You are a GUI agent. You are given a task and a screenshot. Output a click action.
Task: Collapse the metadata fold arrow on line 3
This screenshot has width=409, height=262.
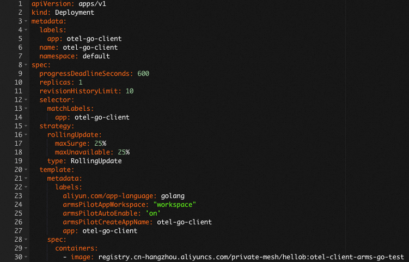pos(26,21)
